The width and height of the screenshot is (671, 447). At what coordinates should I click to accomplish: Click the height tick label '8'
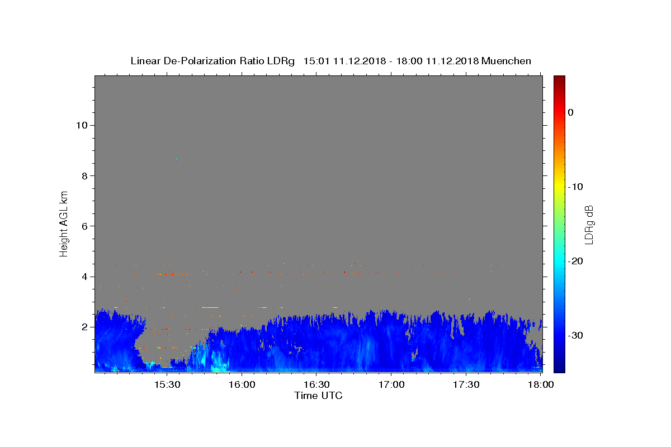[x=84, y=175]
